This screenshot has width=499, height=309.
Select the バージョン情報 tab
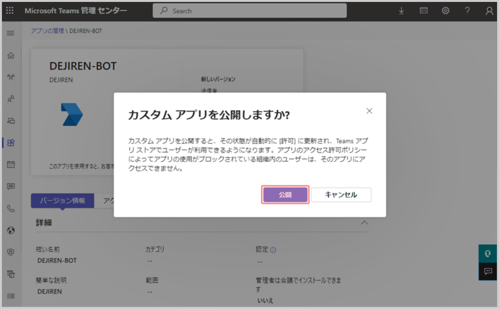pos(62,201)
